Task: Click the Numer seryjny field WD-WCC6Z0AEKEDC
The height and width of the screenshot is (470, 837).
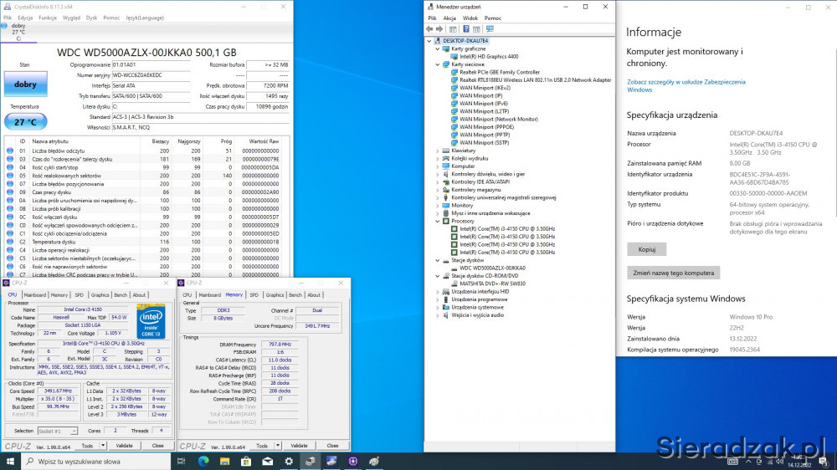Action: pyautogui.click(x=151, y=75)
